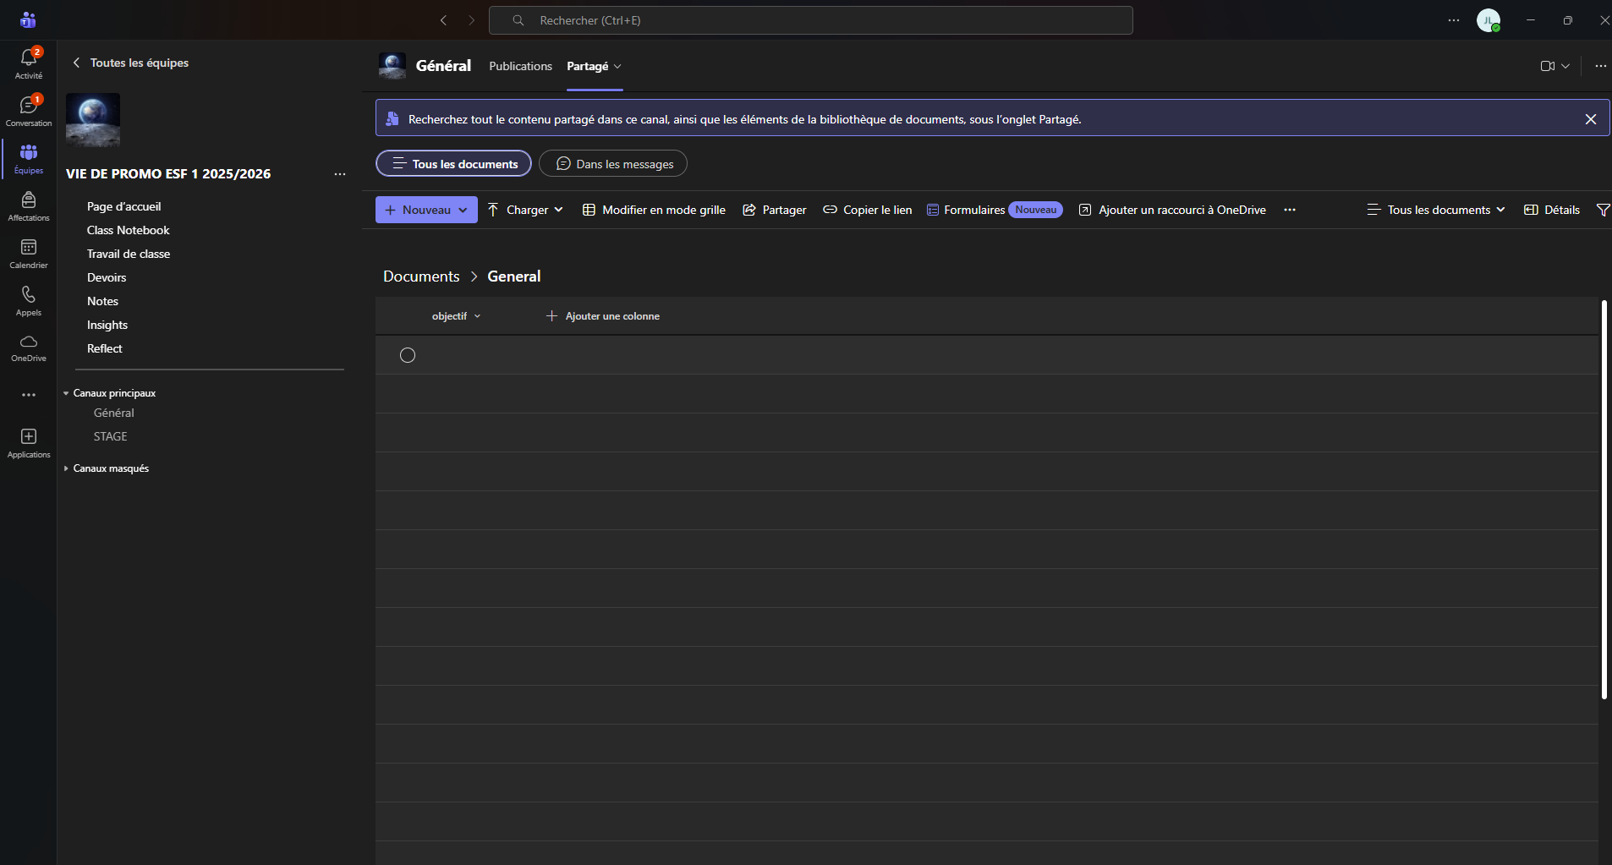This screenshot has width=1612, height=865.
Task: Open the filter funnel icon
Action: 1603,210
